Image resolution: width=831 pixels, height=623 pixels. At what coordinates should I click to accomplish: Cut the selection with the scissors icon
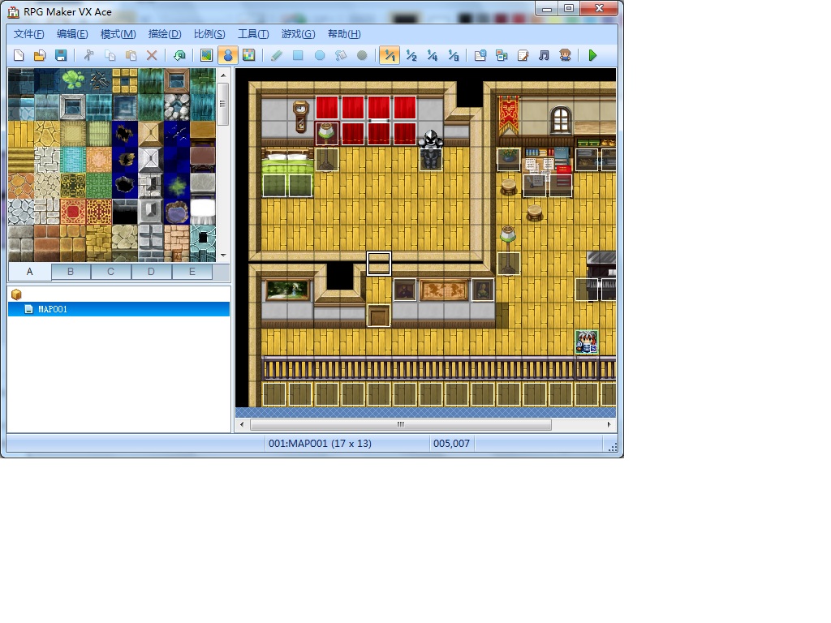pos(88,55)
